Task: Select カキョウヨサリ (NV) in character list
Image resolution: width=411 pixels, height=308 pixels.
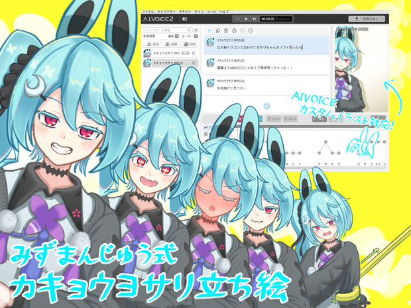Action: pos(170,53)
